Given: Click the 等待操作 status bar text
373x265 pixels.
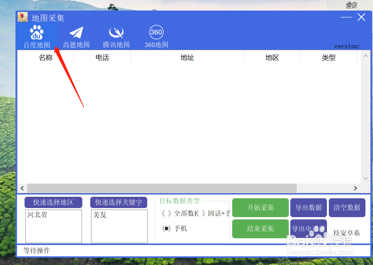Looking at the screenshot, I should [36, 251].
